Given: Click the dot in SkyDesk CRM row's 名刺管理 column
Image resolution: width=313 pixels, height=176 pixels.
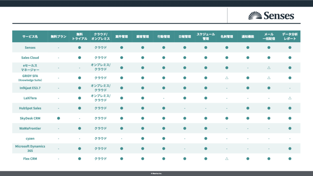Looking at the screenshot, I should pyautogui.click(x=227, y=118).
